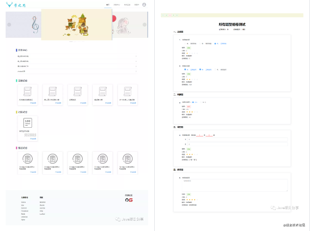Open first scroll paper icon in green section
This screenshot has width=310, height=231.
[x=28, y=91]
